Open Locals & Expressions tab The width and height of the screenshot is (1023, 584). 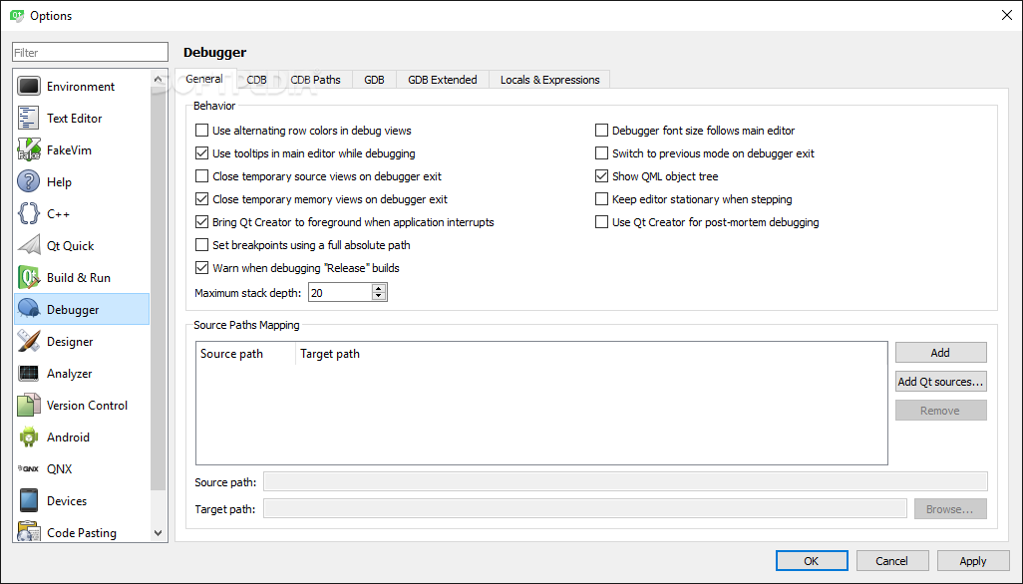click(x=549, y=80)
